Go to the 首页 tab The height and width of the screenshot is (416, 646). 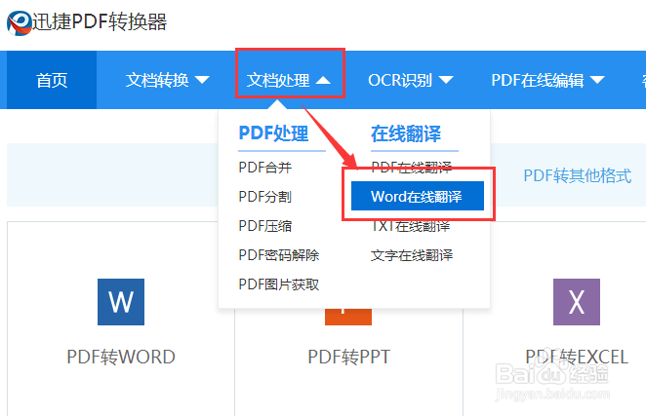pos(52,80)
